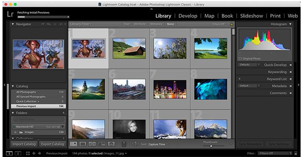304x157 pixels.
Task: Select Attribute in Library Filter bar
Action: pyautogui.click(x=140, y=24)
